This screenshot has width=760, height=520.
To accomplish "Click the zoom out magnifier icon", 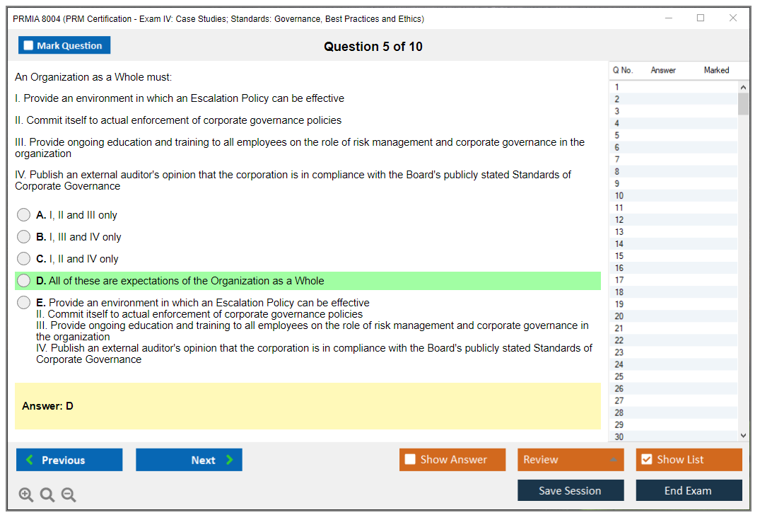I will tap(69, 495).
